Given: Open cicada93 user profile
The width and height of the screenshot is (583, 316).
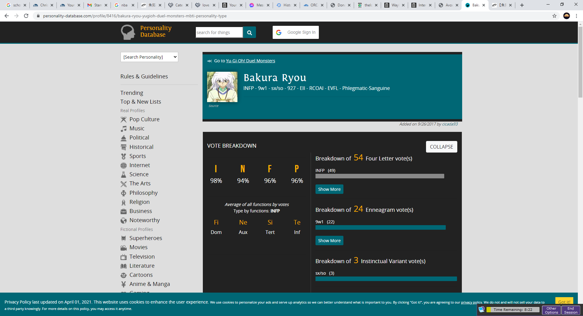Looking at the screenshot, I should tap(450, 124).
